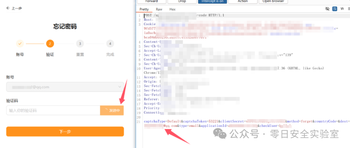Click the orange 下一步 button

point(65,131)
